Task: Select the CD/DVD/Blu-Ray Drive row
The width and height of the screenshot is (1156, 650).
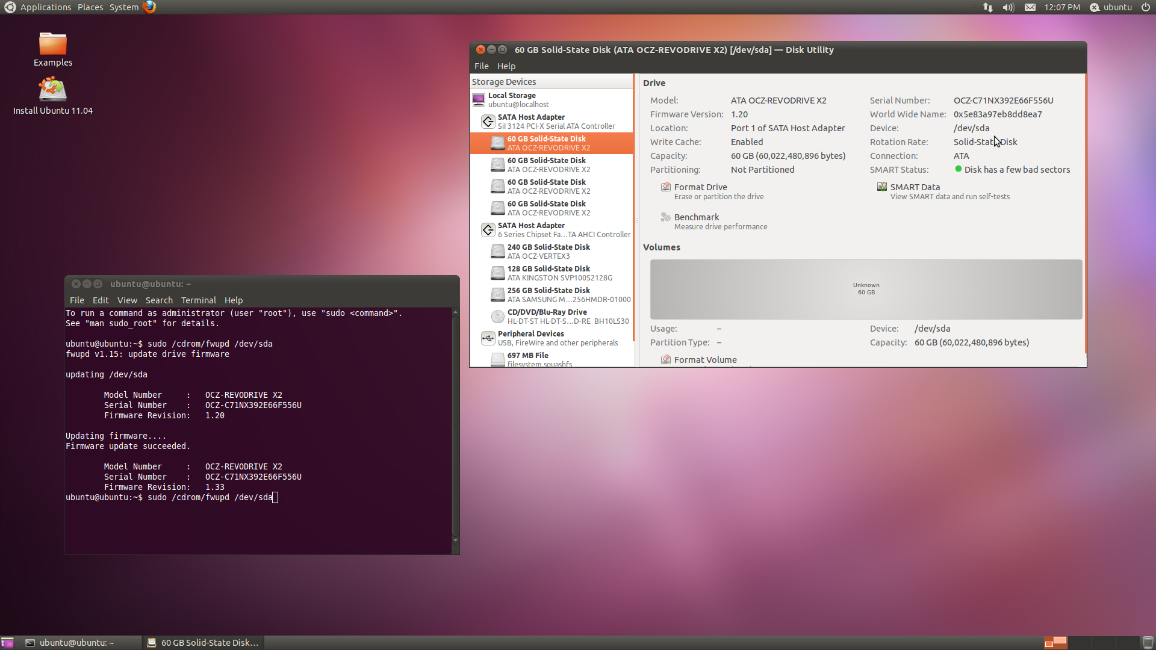Action: point(552,317)
